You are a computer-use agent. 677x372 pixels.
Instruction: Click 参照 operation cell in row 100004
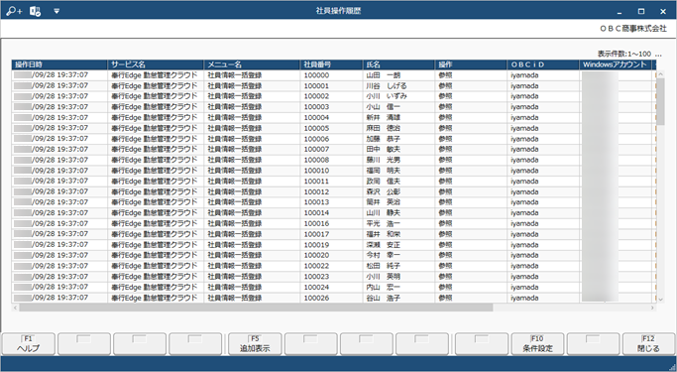[471, 117]
